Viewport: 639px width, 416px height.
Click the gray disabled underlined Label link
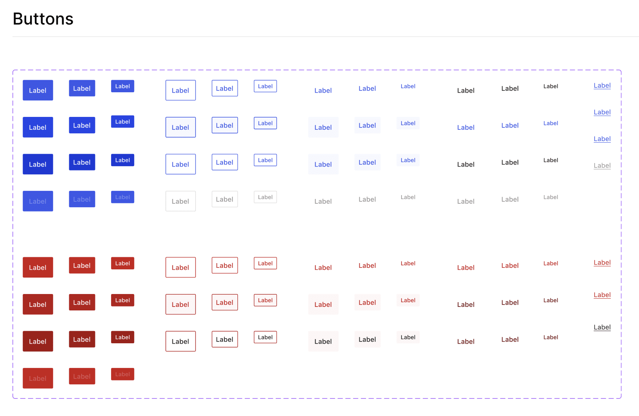[x=602, y=165]
